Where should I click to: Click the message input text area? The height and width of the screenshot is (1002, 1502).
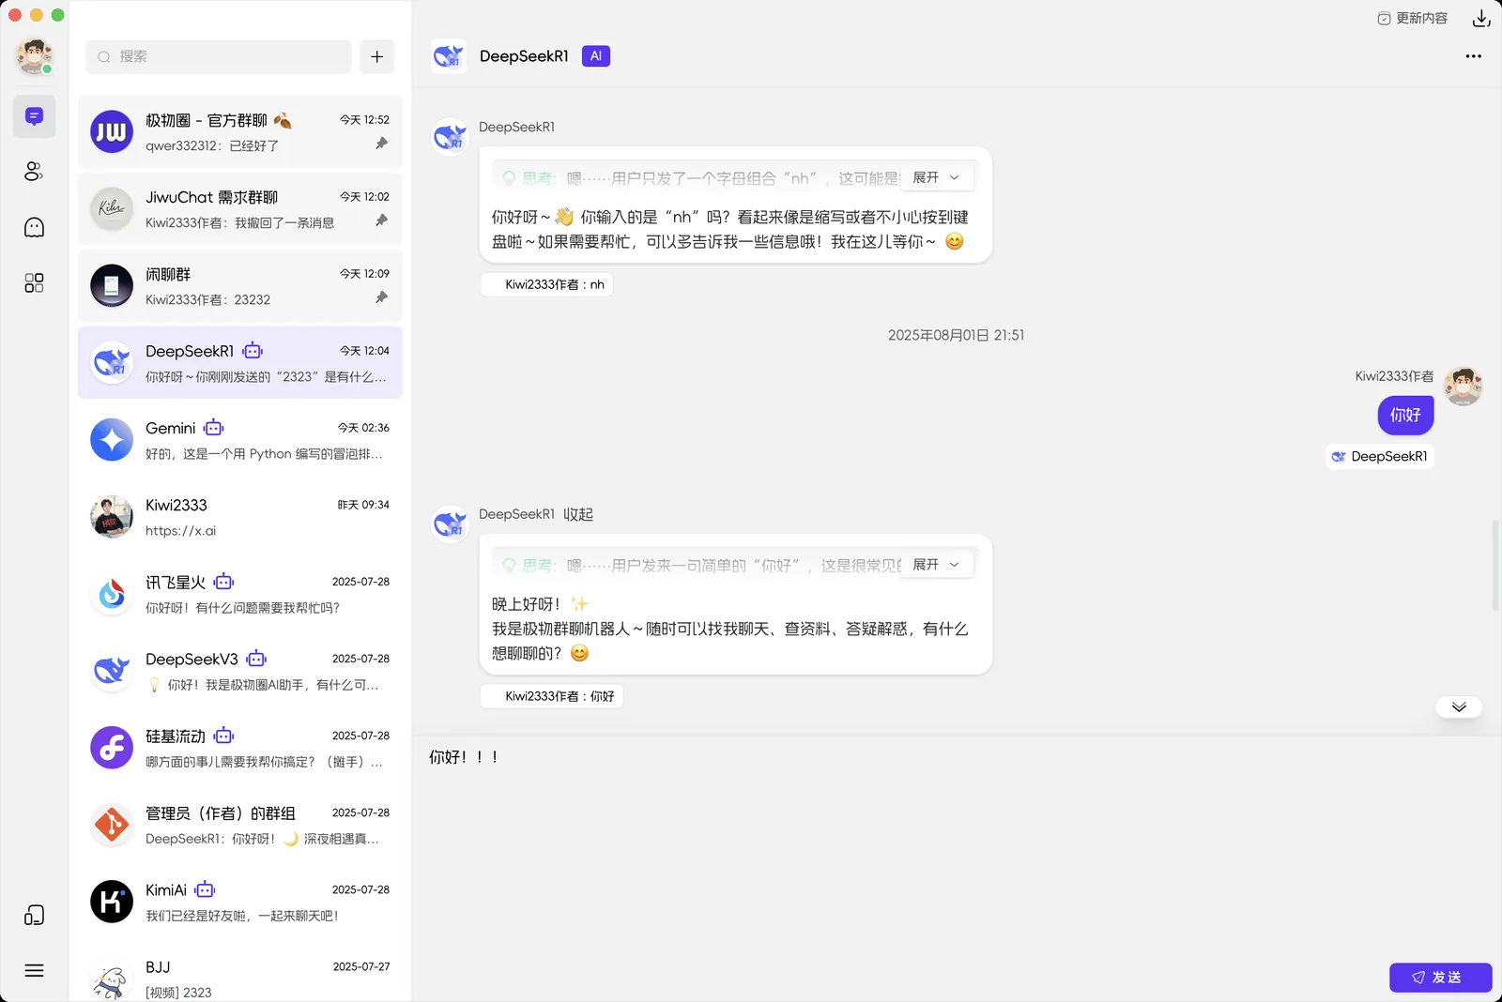(x=957, y=849)
